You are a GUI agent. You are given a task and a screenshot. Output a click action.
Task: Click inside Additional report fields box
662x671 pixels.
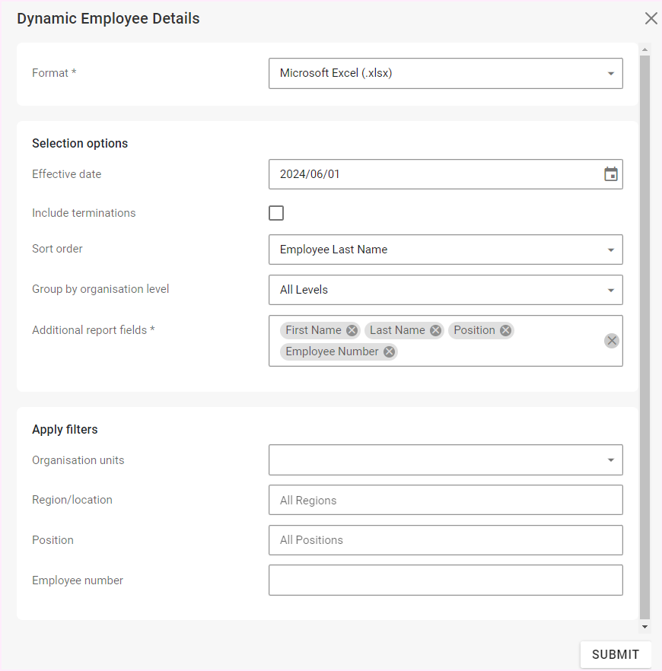click(495, 351)
